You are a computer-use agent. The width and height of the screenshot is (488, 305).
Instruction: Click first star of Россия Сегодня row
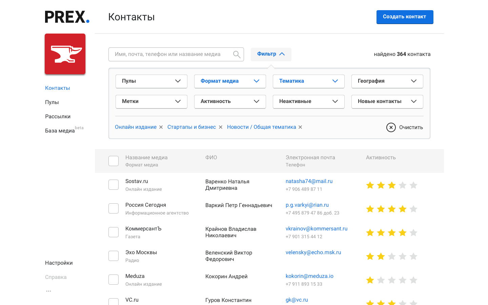[370, 209]
